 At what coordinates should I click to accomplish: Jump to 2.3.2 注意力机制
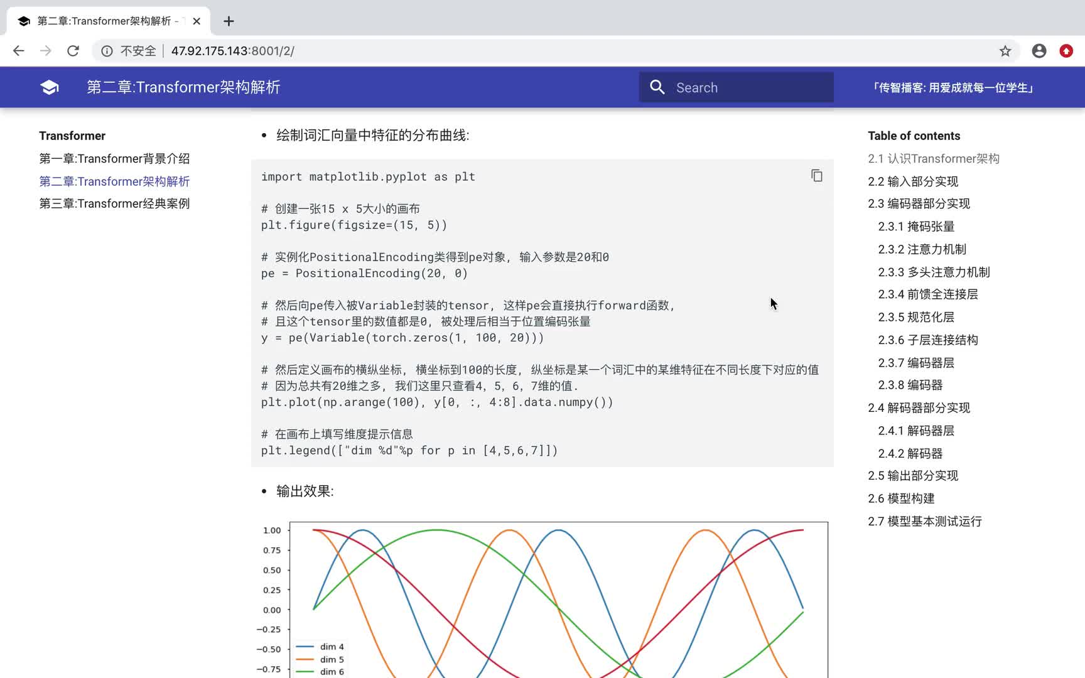(x=922, y=249)
